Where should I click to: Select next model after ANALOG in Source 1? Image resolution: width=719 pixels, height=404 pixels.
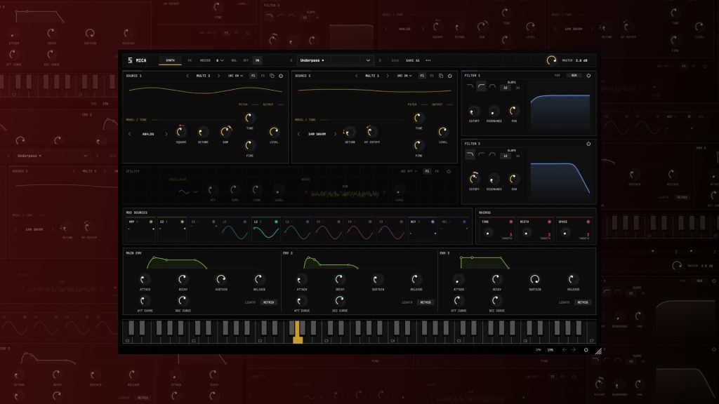(166, 134)
